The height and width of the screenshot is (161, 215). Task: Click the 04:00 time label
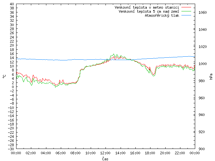(x=46, y=153)
